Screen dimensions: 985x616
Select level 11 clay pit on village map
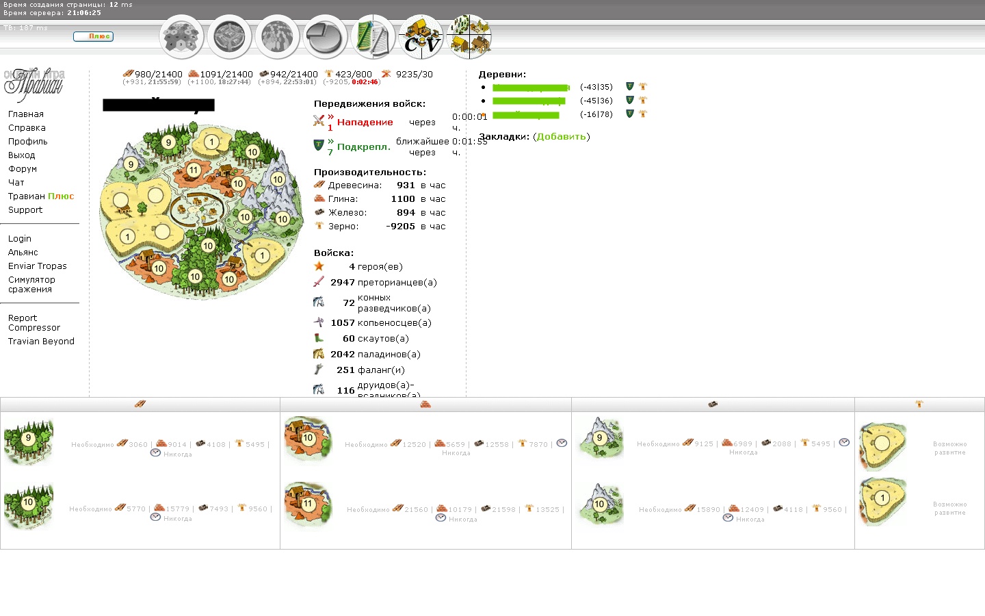click(194, 170)
